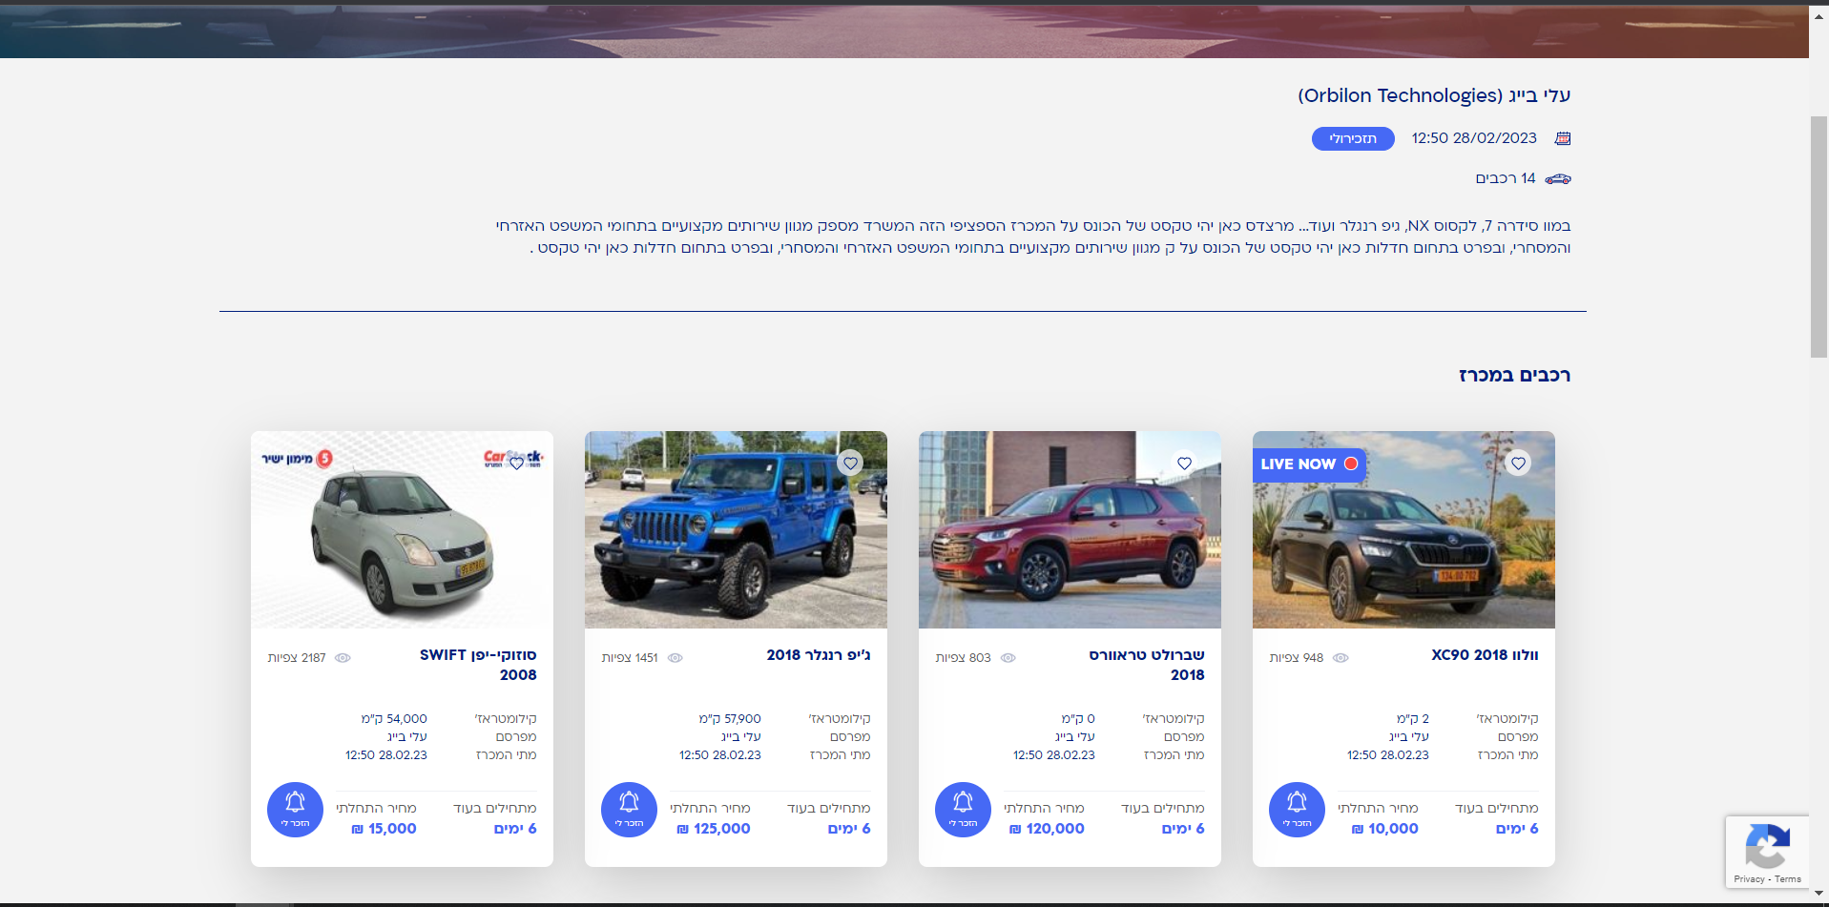Favorite the Chevrolet Traverse with heart icon
1829x907 pixels.
tap(1184, 464)
